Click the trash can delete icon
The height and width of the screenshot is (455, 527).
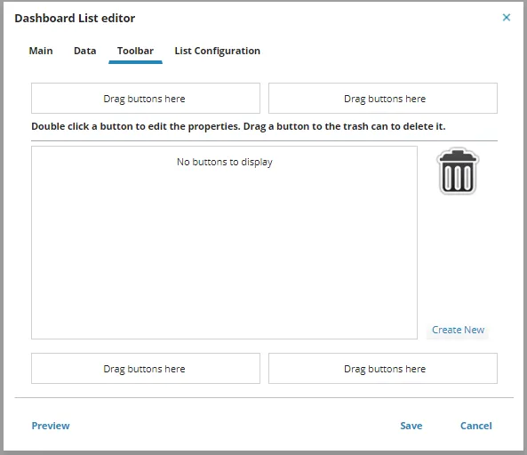tap(458, 171)
